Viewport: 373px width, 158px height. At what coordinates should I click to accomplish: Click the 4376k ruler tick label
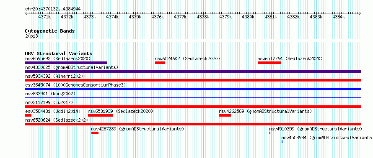tap(158, 17)
